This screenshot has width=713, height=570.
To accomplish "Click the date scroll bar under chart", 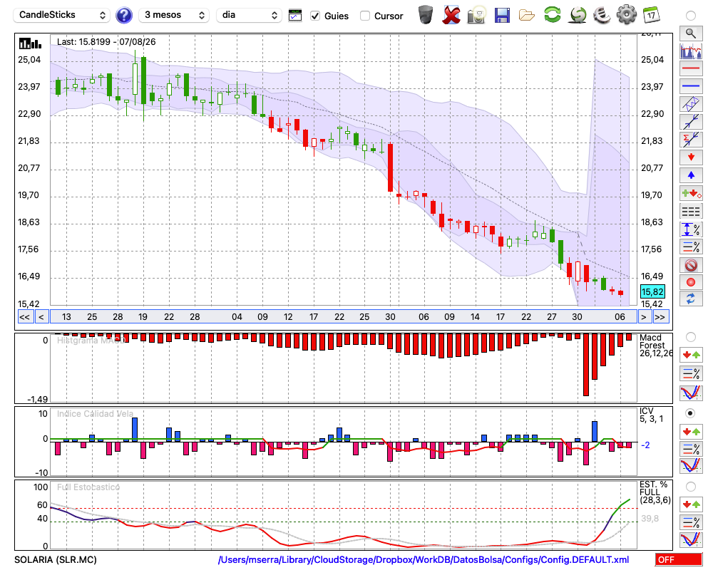I will pos(344,317).
